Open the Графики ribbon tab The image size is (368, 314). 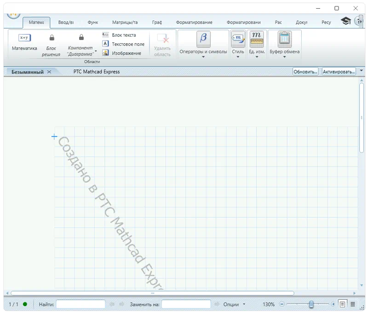pos(157,22)
